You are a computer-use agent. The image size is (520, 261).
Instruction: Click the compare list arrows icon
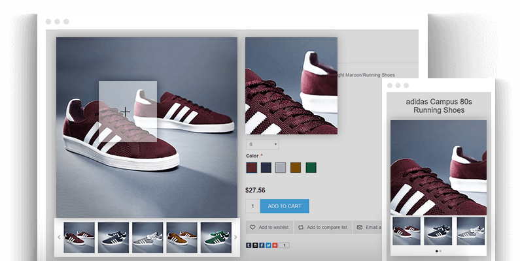point(301,227)
